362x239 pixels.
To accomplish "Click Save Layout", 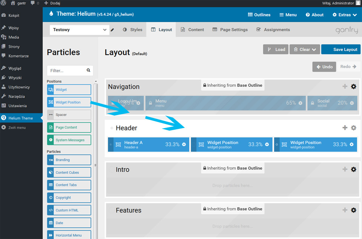I will [341, 49].
